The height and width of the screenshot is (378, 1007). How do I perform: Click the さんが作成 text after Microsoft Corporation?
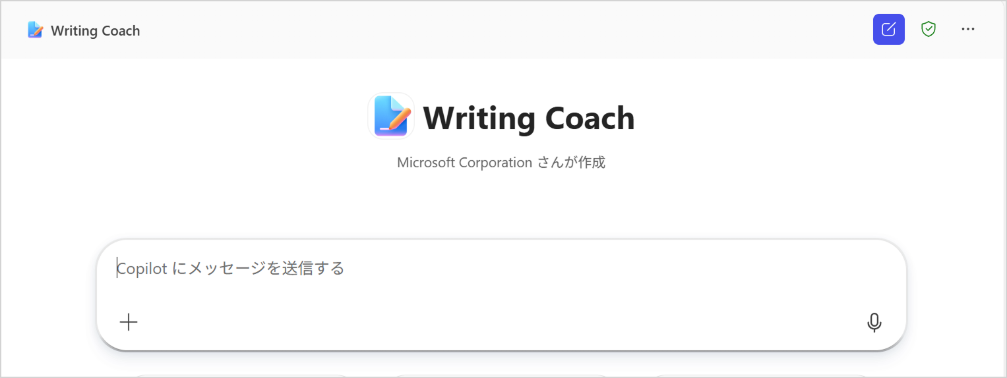tap(571, 162)
